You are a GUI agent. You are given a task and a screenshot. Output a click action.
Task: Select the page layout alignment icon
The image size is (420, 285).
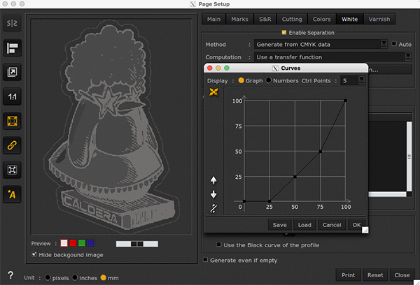12,48
